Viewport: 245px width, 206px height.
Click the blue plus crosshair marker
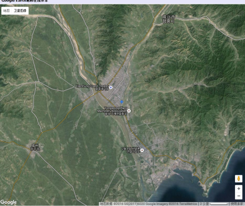point(122,102)
